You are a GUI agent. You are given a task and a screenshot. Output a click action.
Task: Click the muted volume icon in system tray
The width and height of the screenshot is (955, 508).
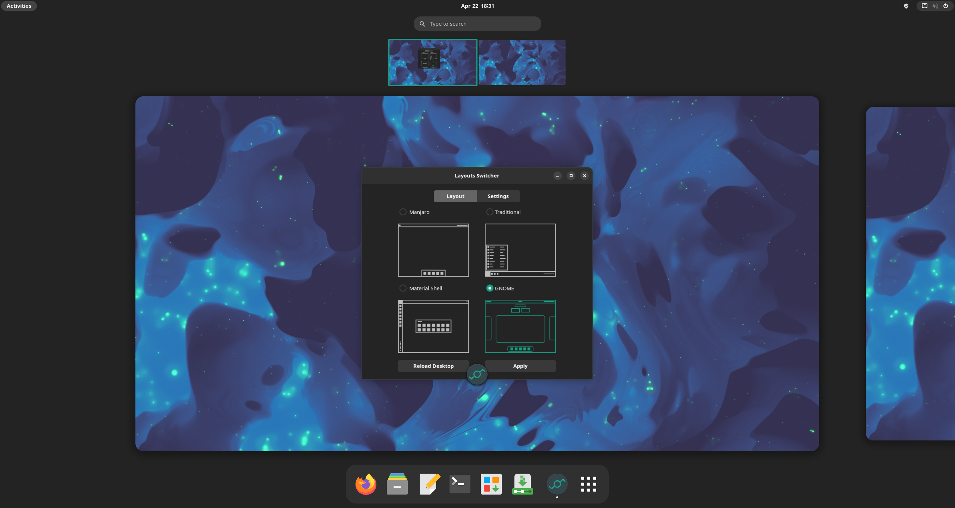click(x=935, y=6)
